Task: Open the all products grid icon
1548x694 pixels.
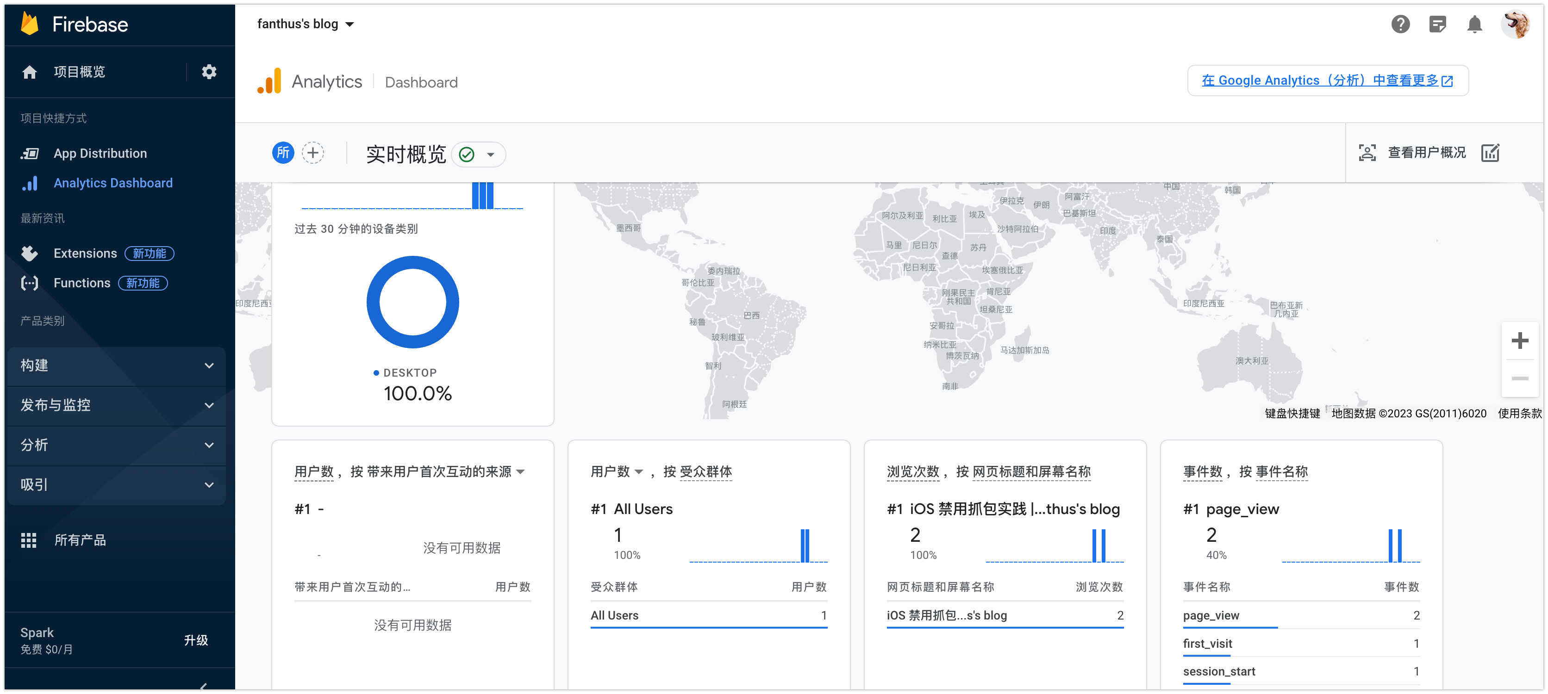Action: click(x=29, y=540)
